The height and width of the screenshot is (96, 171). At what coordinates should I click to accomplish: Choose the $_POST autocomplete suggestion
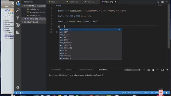[91, 40]
